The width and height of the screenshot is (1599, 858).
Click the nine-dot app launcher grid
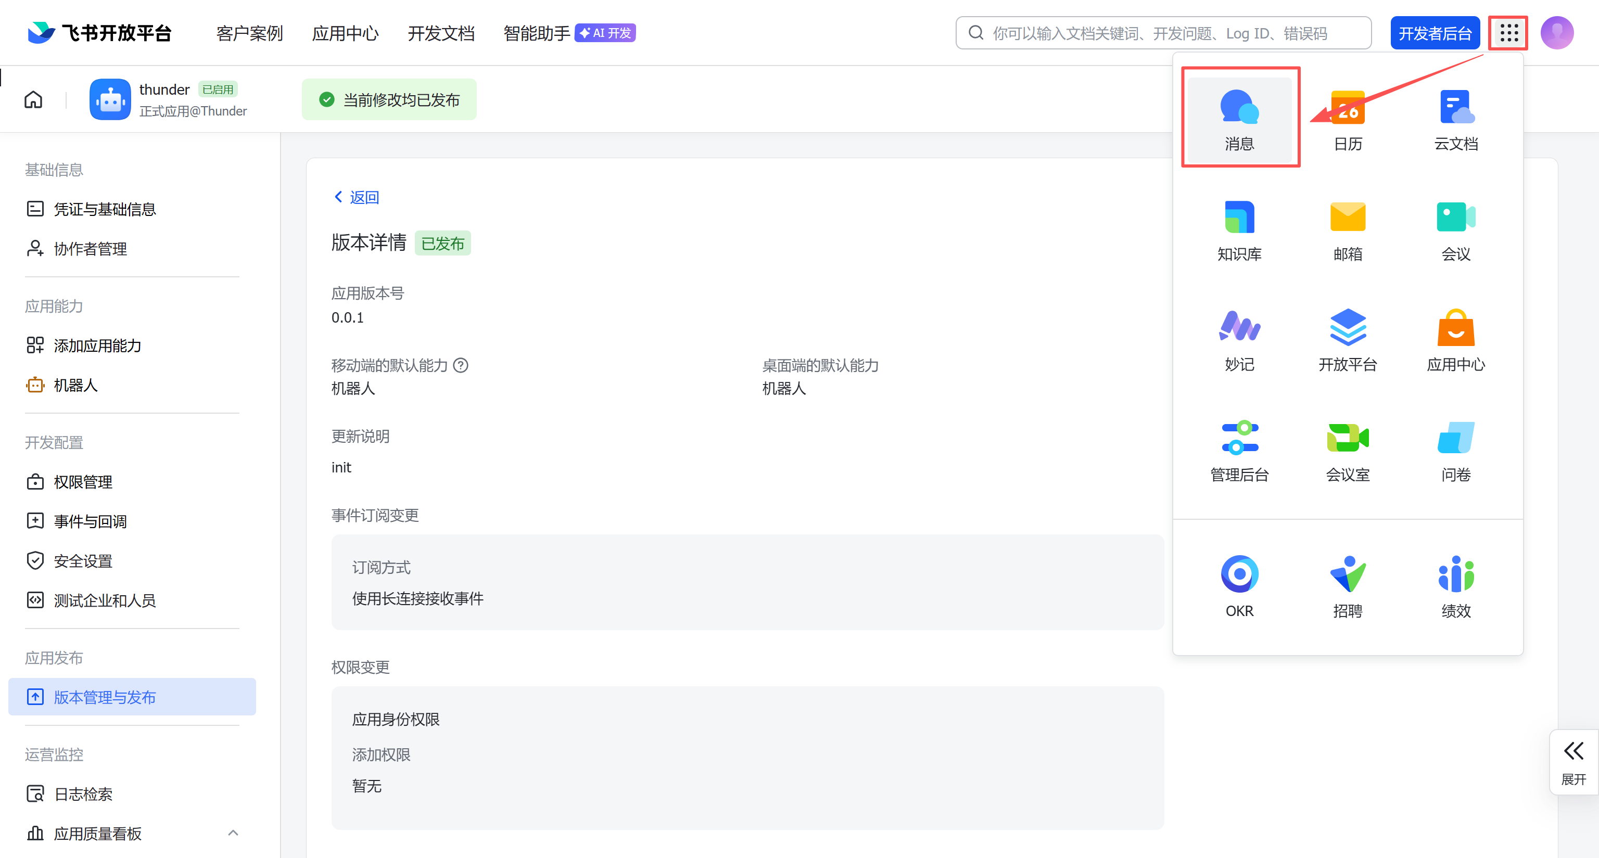[1508, 33]
